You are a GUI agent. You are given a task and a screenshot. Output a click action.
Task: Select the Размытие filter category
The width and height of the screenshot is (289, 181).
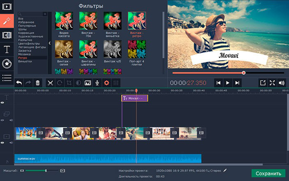25,40
